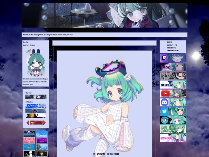Open the Ko-fi cup banner link
Viewport: 209px width, 157px height.
(x=173, y=120)
